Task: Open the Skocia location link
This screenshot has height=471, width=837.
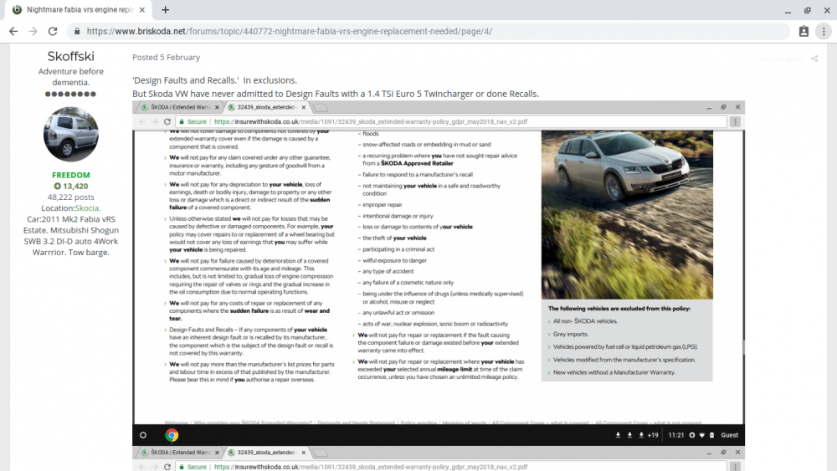Action: (88, 208)
